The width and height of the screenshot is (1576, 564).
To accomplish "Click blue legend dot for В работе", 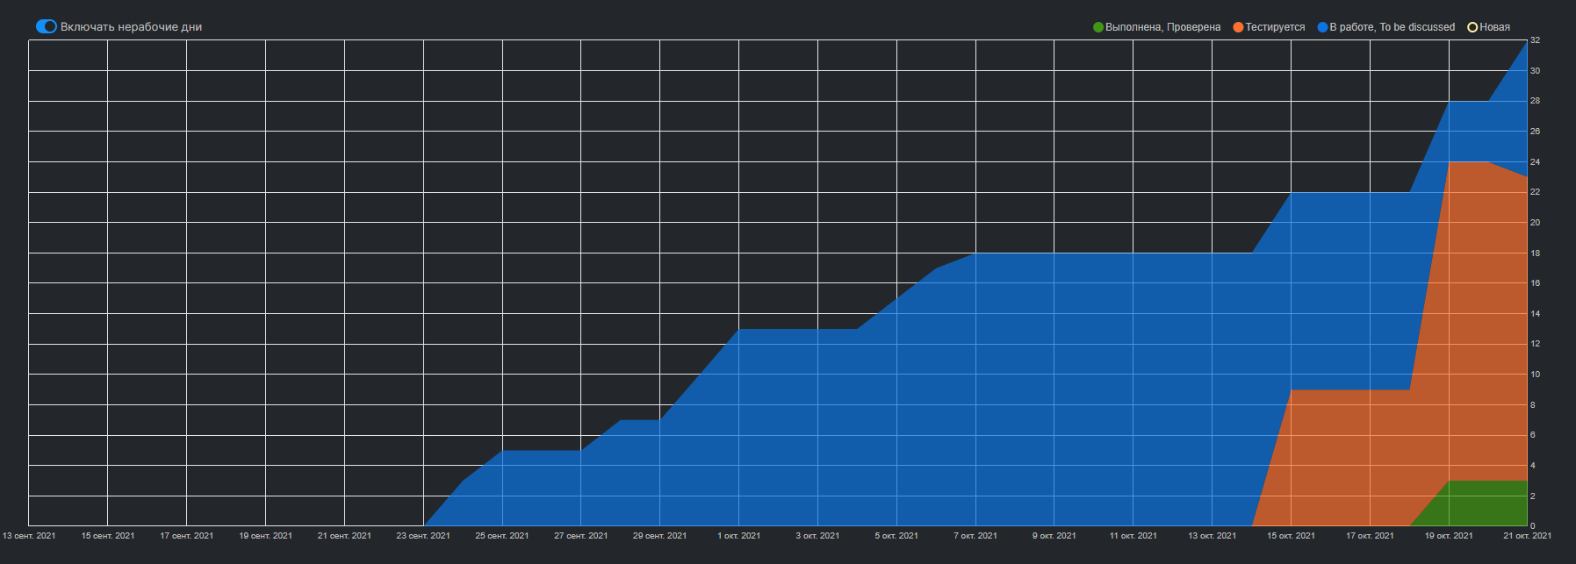I will tap(1322, 27).
